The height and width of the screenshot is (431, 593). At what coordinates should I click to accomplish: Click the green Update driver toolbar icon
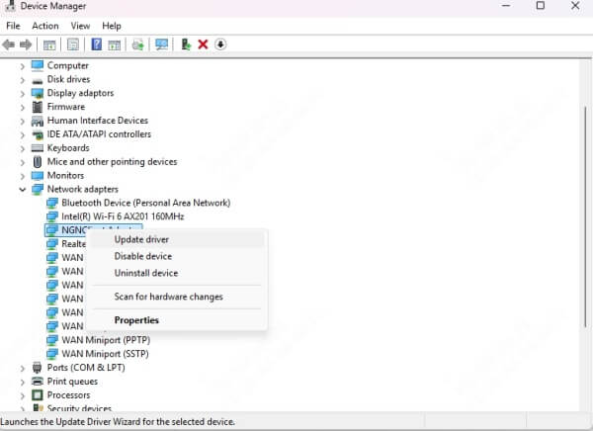coord(185,44)
